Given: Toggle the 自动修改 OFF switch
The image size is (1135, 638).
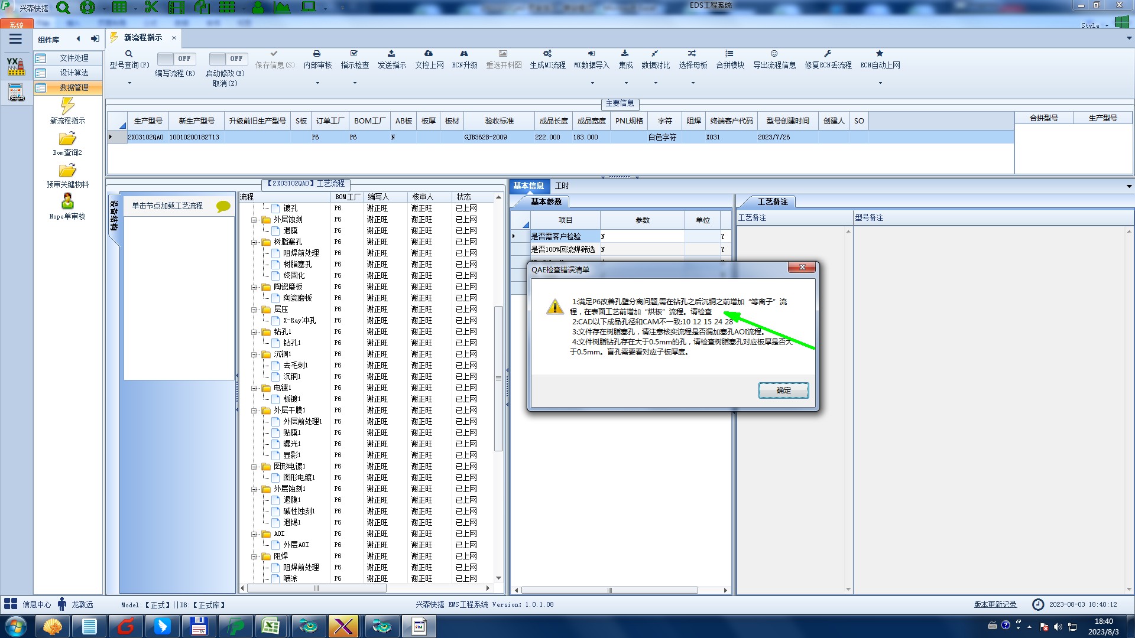Looking at the screenshot, I should pyautogui.click(x=228, y=58).
